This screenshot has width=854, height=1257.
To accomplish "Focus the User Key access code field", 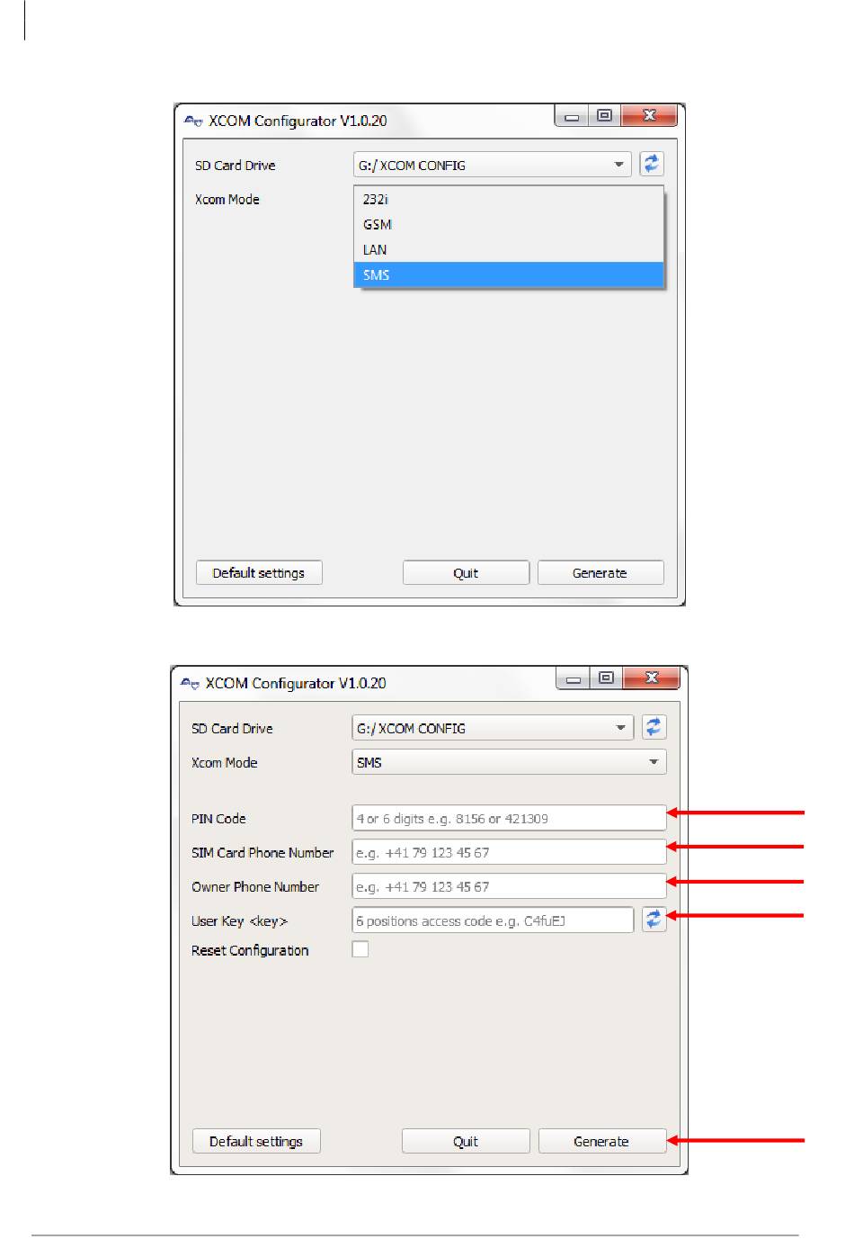I will click(493, 920).
